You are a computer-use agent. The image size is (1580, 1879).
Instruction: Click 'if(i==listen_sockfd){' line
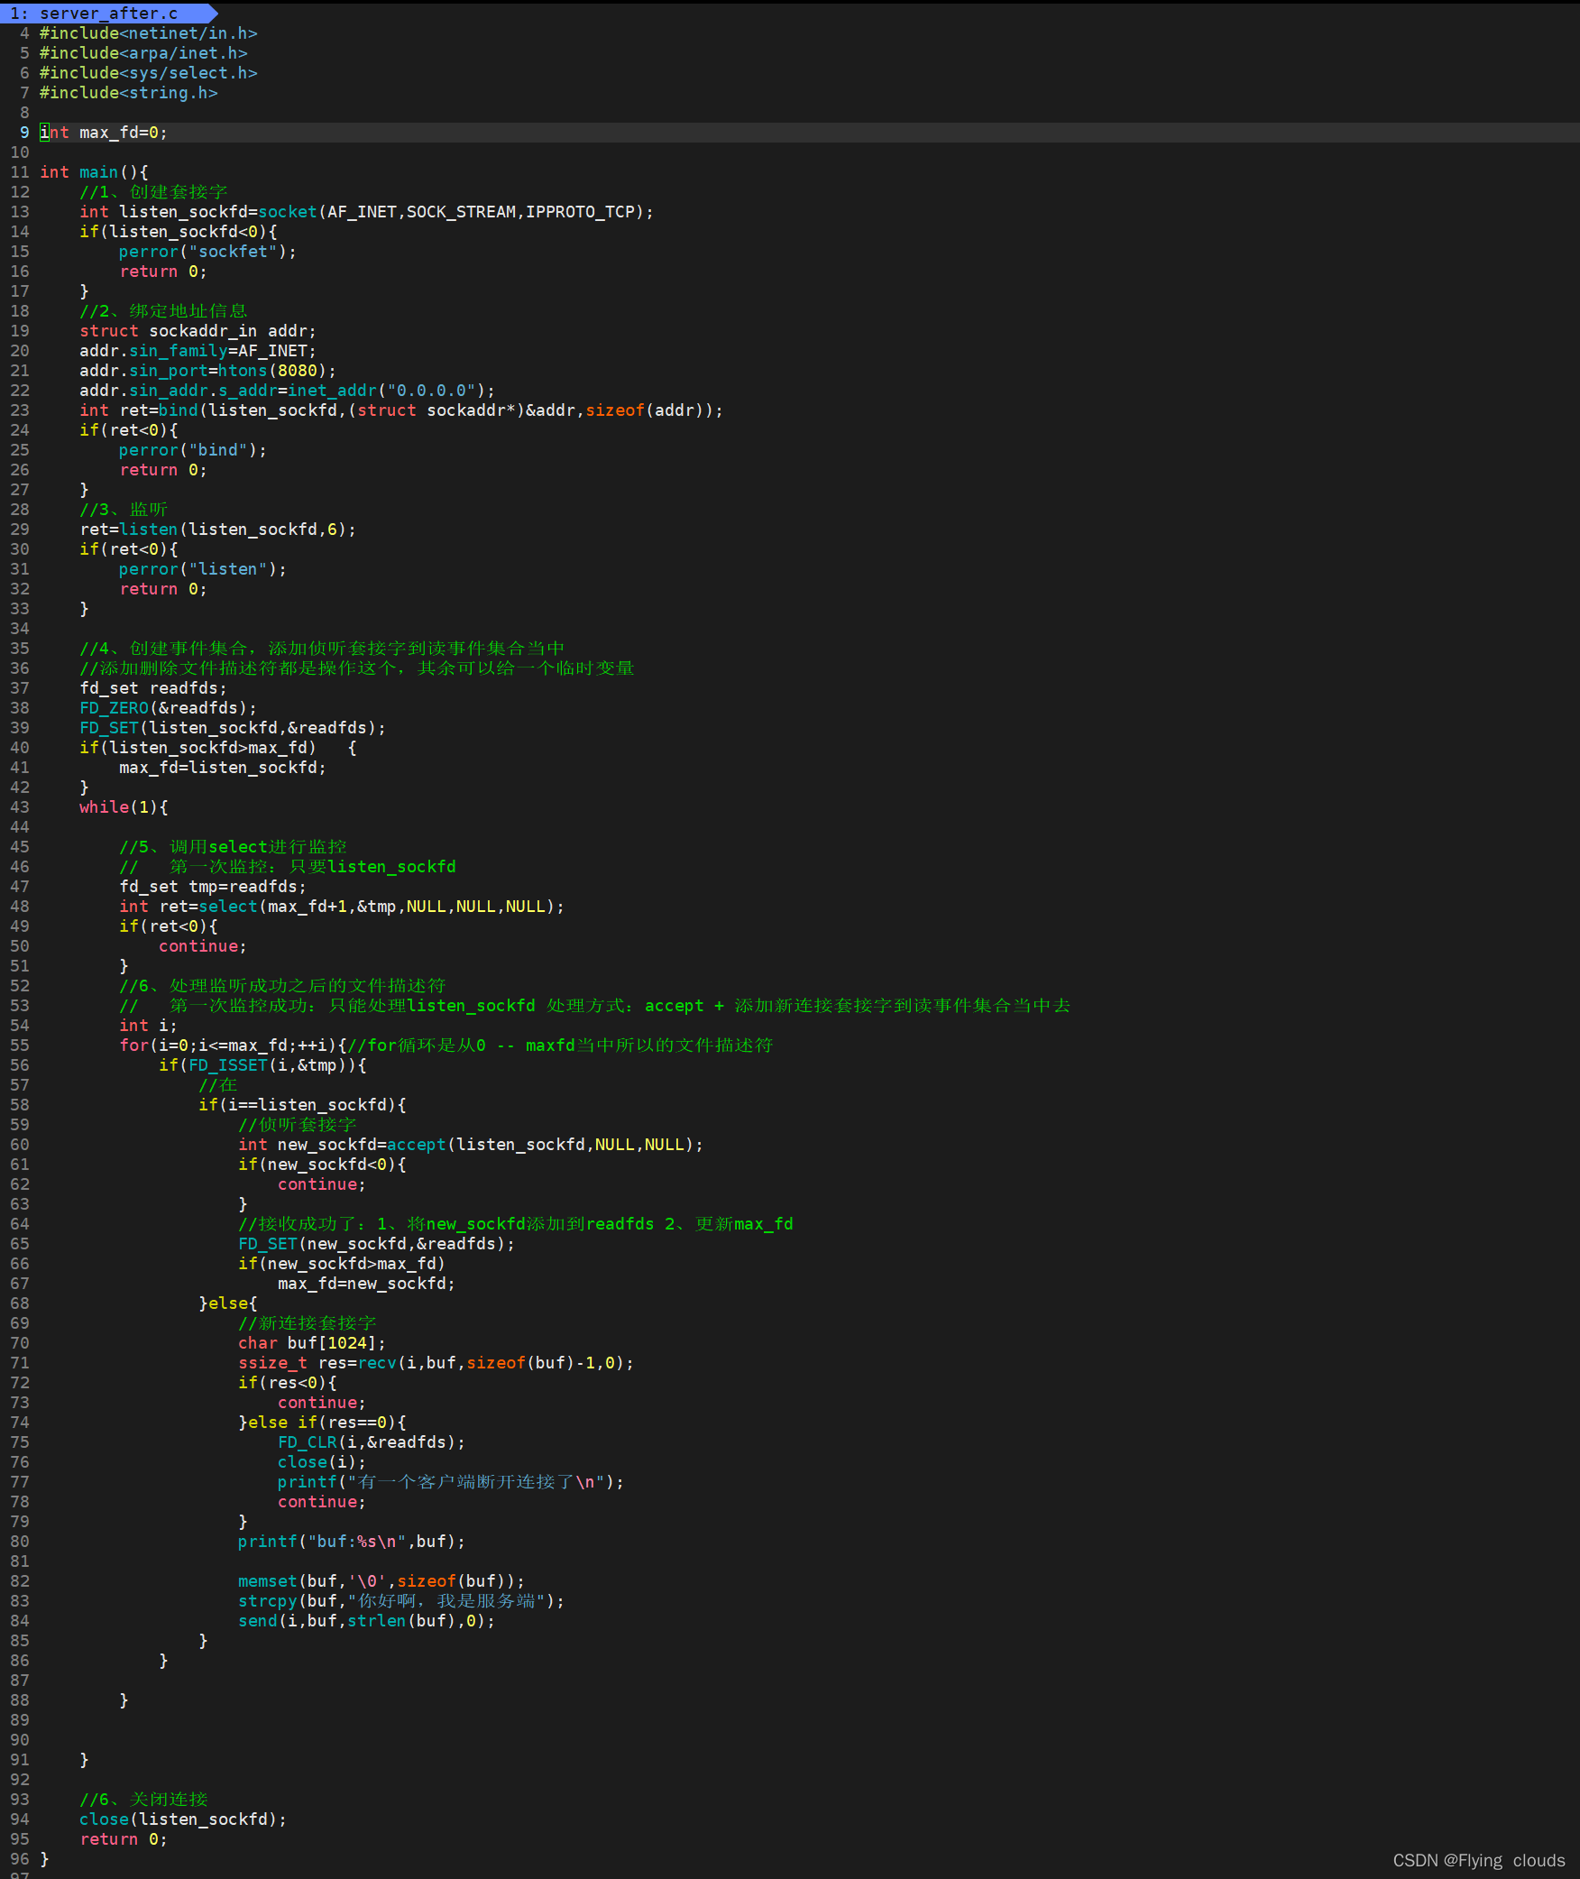[x=302, y=1105]
